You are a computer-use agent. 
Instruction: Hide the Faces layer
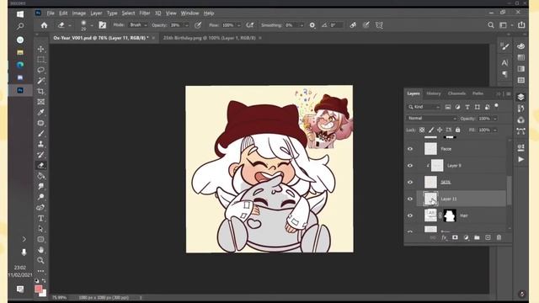pyautogui.click(x=410, y=149)
